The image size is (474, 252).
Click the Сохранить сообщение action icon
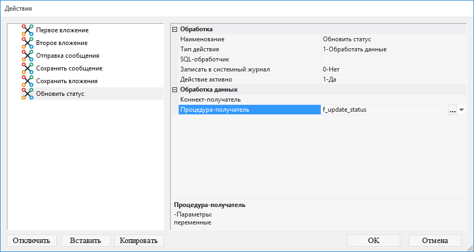pyautogui.click(x=28, y=68)
